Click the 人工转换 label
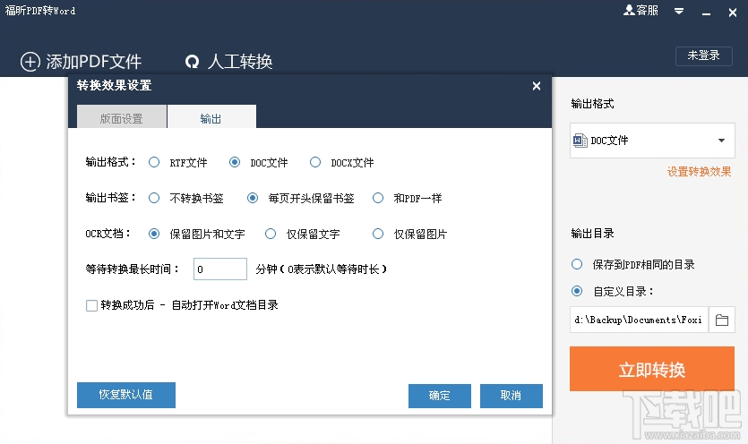This screenshot has width=748, height=444. tap(240, 62)
